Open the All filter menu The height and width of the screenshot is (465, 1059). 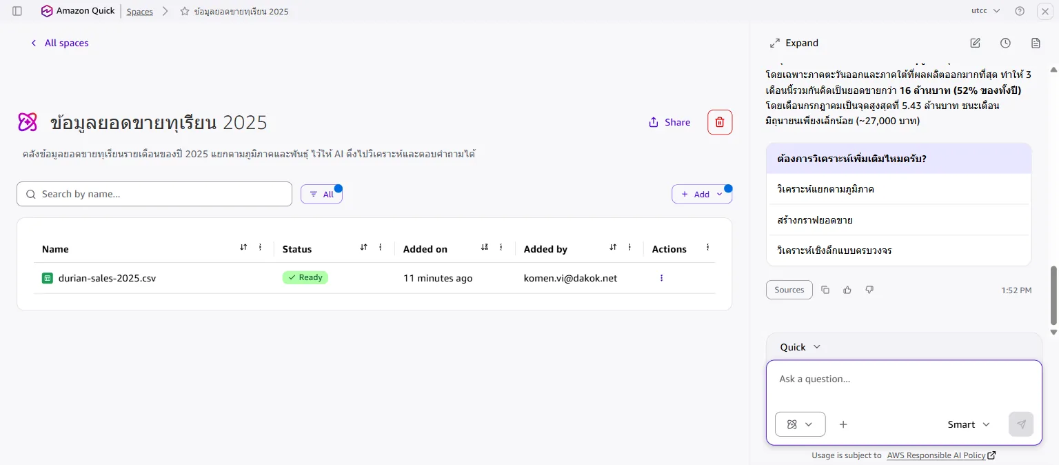[321, 195]
